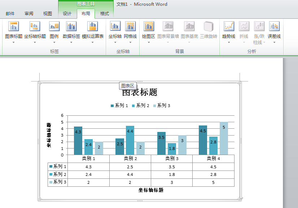Screen dimensions: 298x208
Task: Click the 涨/跌柱线 up/down bars icon
Action: click(259, 26)
